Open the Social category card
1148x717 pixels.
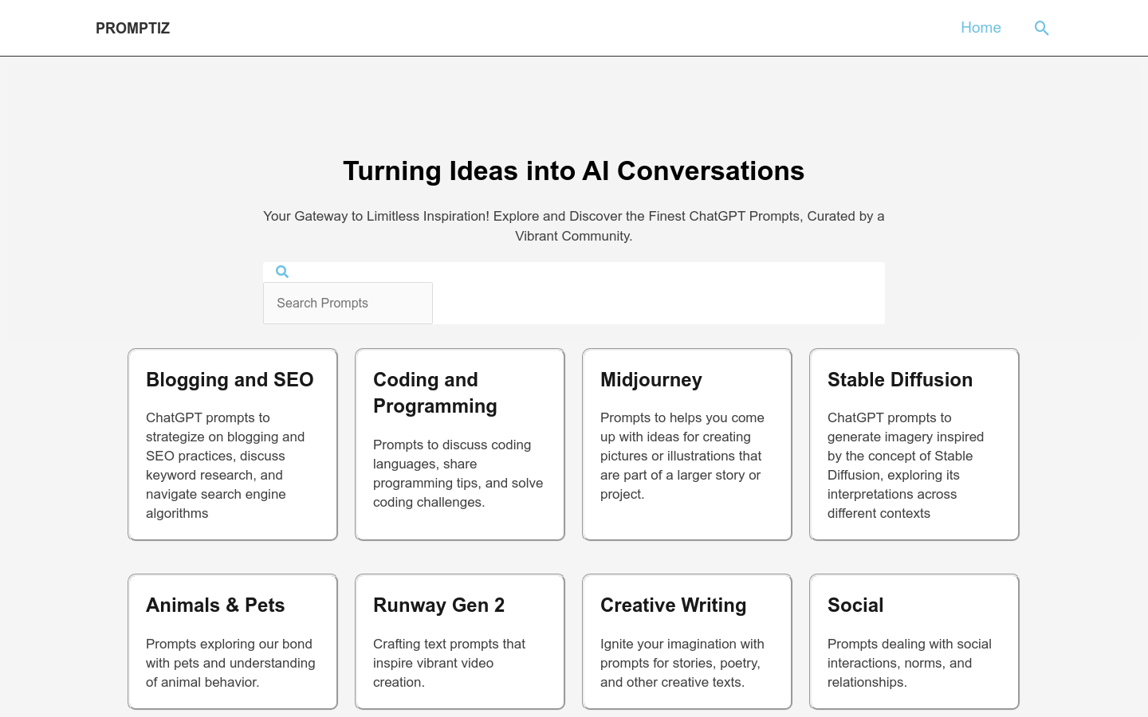pos(914,641)
